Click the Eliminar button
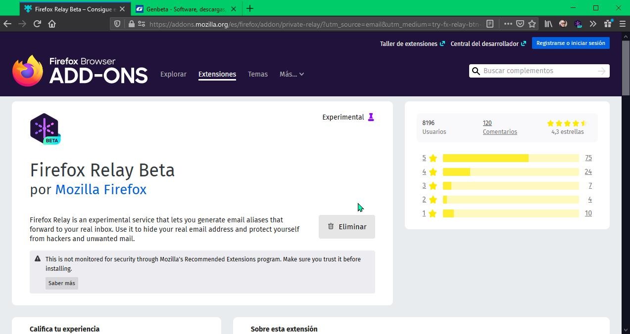Viewport: 630px width, 334px height. point(347,227)
